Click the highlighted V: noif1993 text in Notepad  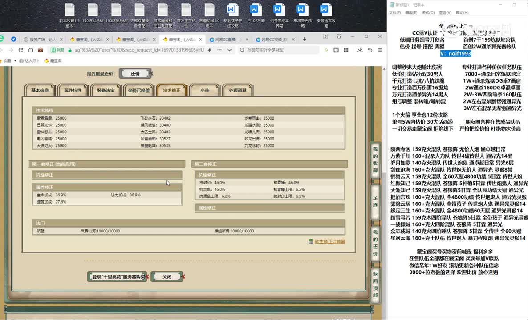click(x=455, y=53)
